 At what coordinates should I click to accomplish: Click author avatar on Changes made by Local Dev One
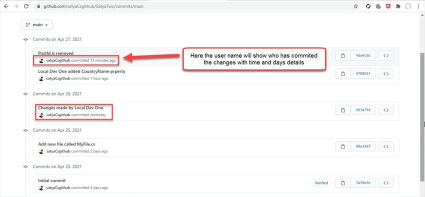pyautogui.click(x=41, y=115)
